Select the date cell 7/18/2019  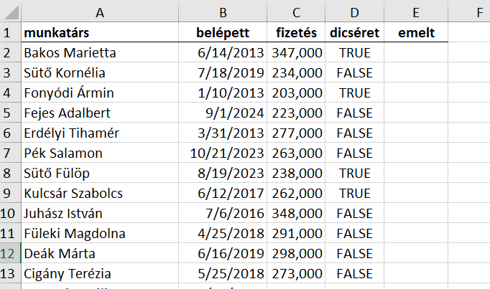(x=223, y=72)
